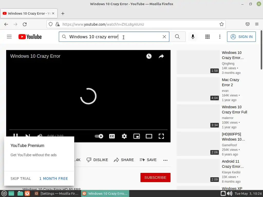Screen dimensions: 263x197
Task: Switch to Settings Mozilla Firefox taskbar window
Action: coord(57,193)
